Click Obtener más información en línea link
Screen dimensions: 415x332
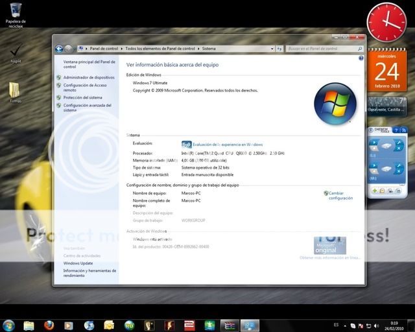click(330, 257)
